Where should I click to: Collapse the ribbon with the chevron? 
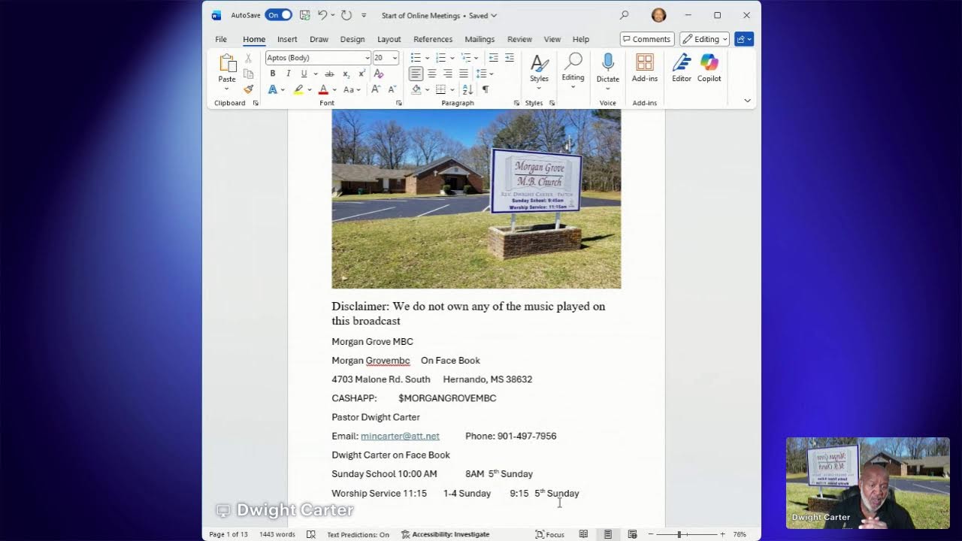pyautogui.click(x=747, y=101)
